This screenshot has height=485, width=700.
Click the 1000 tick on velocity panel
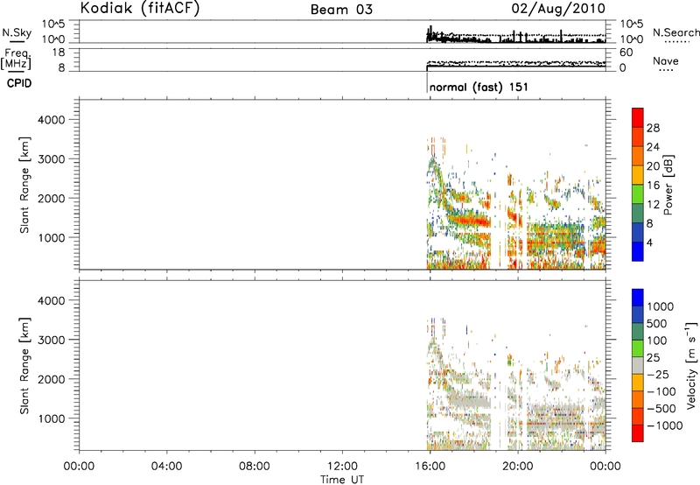pos(51,418)
